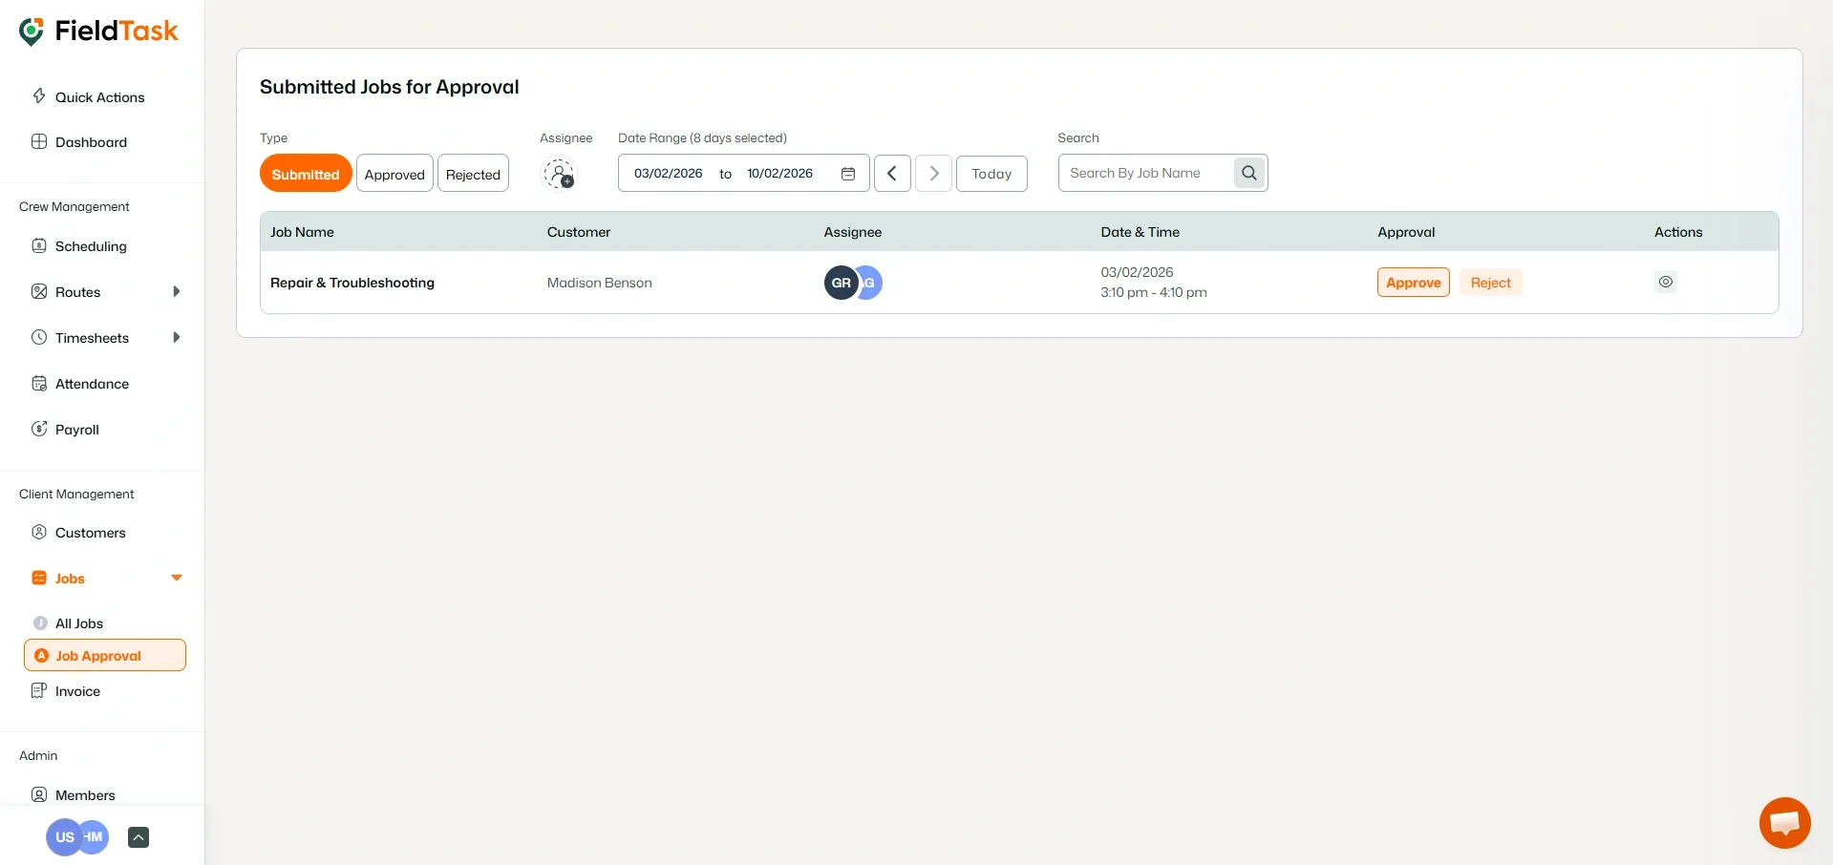The image size is (1833, 865).
Task: Click the end date 10/02/2026
Action: 780,174
